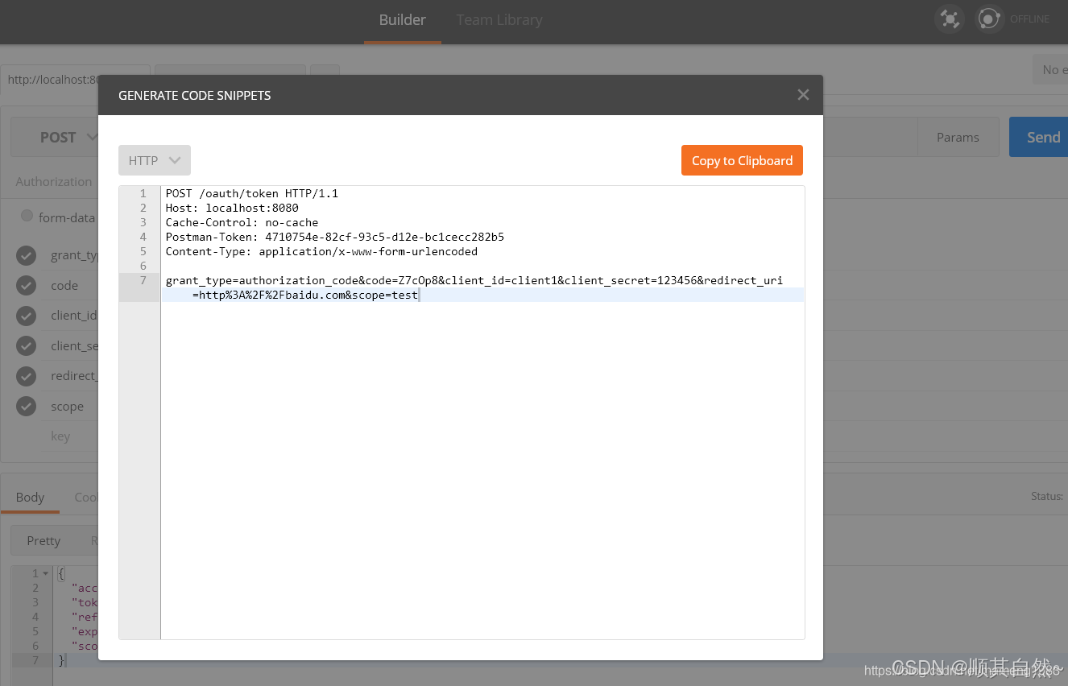Open the HTTP language dropdown

(x=154, y=159)
